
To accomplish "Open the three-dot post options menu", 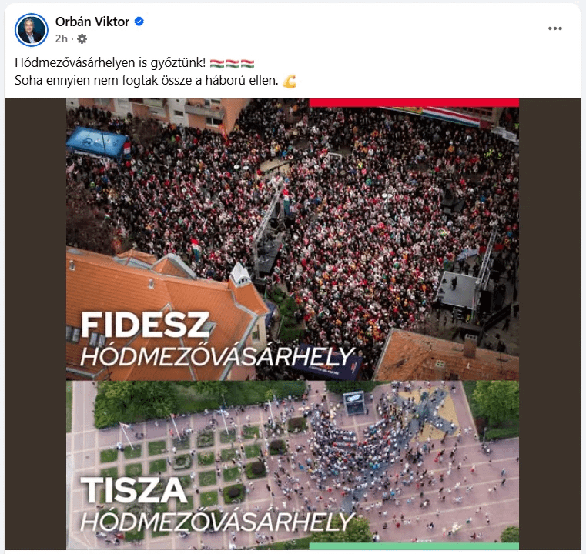I will coord(555,28).
